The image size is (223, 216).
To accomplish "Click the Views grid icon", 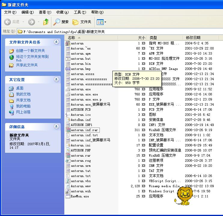I will (100, 22).
